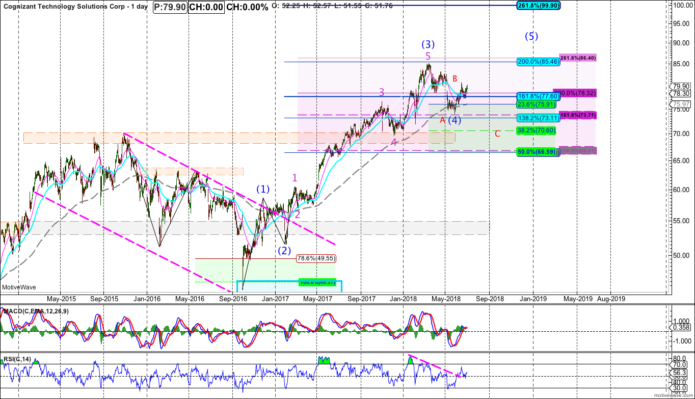
Task: Click the blue (3) wave label
Action: coord(427,44)
